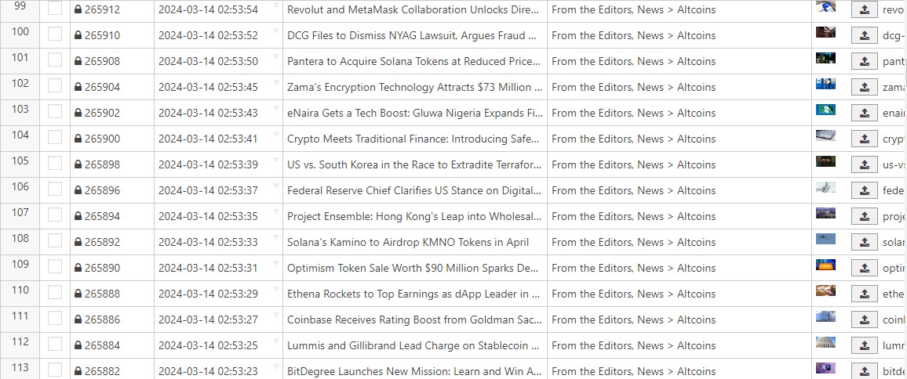This screenshot has height=379, width=907.
Task: Click row header number 106
Action: tap(20, 187)
